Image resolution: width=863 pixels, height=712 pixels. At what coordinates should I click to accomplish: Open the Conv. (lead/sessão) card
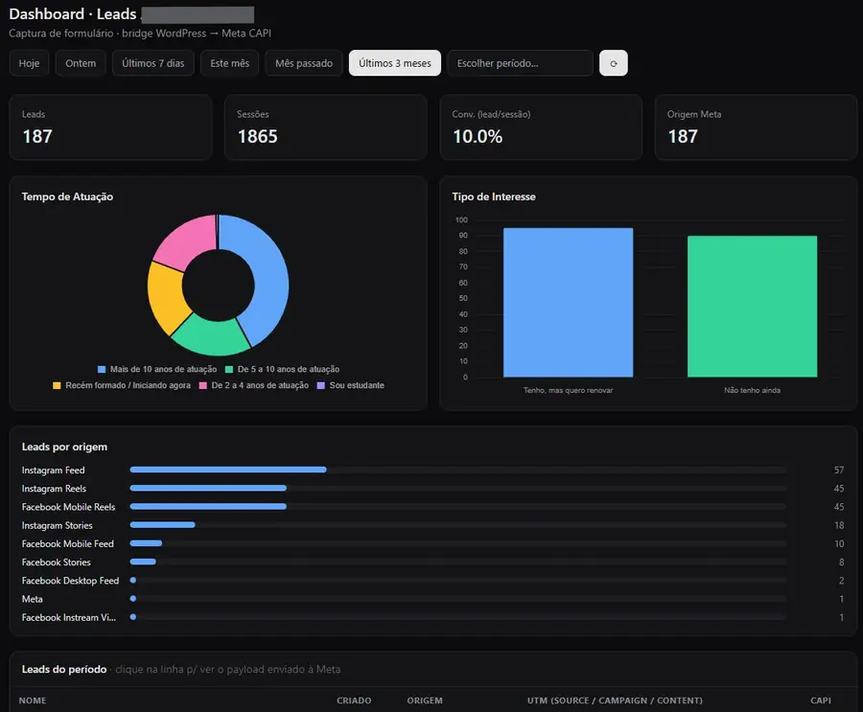pos(541,127)
